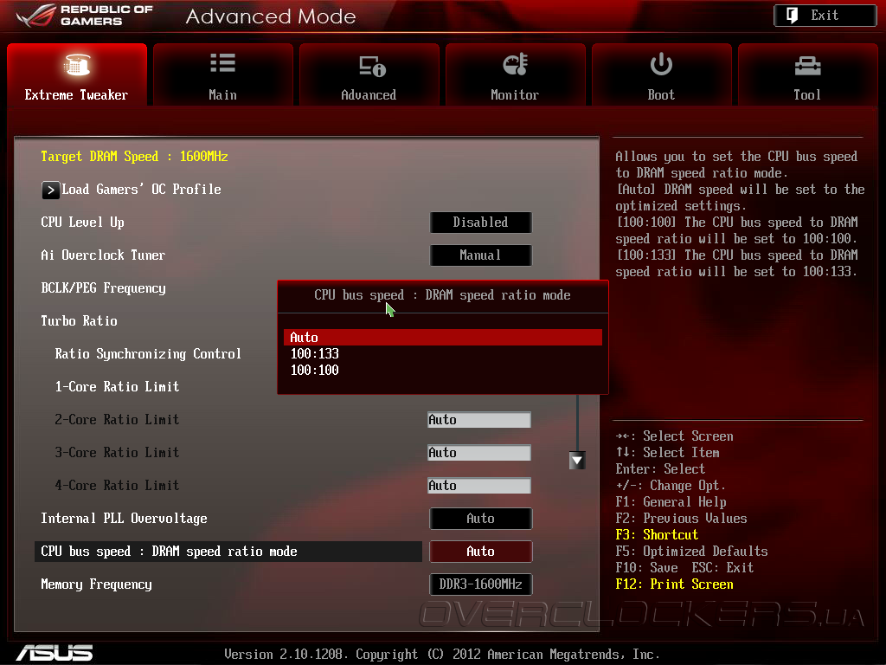The image size is (886, 665).
Task: Switch to the Main tab
Action: [x=222, y=74]
